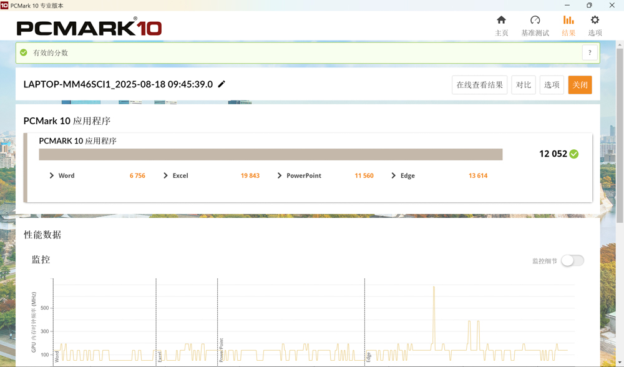Viewport: 624px width, 367px height.
Task: Click the PCMARK 10 logo
Action: [89, 27]
